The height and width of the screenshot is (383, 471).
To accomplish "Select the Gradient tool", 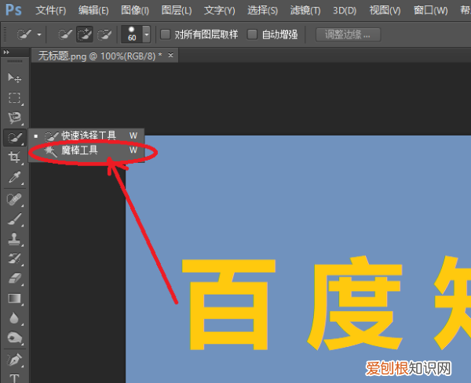I will point(14,298).
